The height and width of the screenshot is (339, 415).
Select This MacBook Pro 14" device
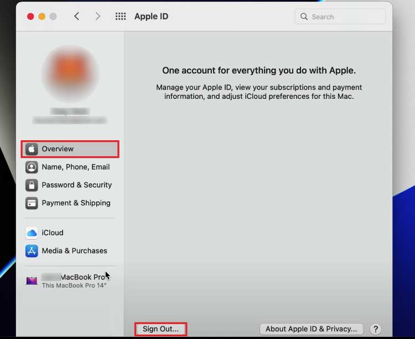(70, 281)
